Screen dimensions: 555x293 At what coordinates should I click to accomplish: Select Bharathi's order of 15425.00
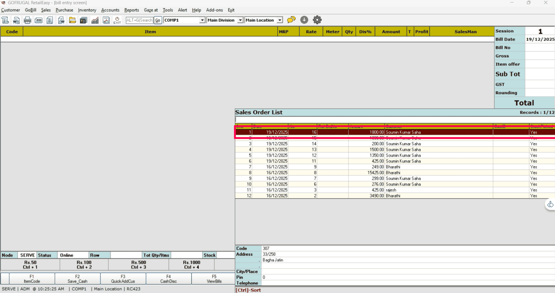coord(395,173)
